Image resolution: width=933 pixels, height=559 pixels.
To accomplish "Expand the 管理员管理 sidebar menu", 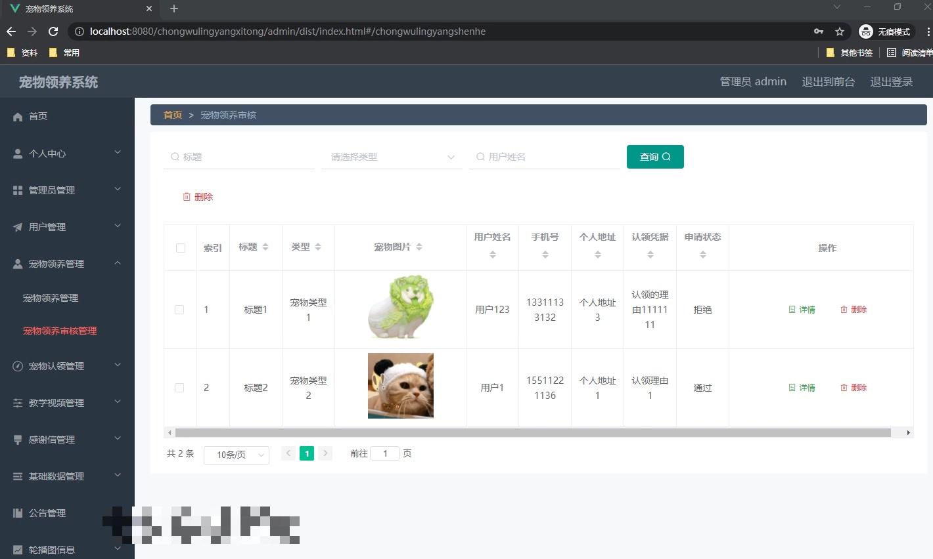I will (118, 190).
